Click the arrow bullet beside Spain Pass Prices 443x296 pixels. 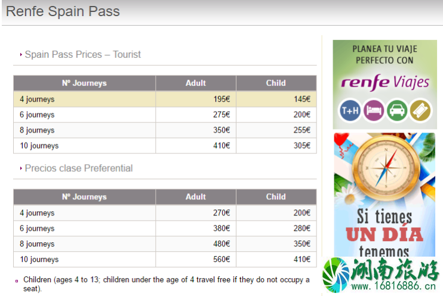[x=21, y=54]
